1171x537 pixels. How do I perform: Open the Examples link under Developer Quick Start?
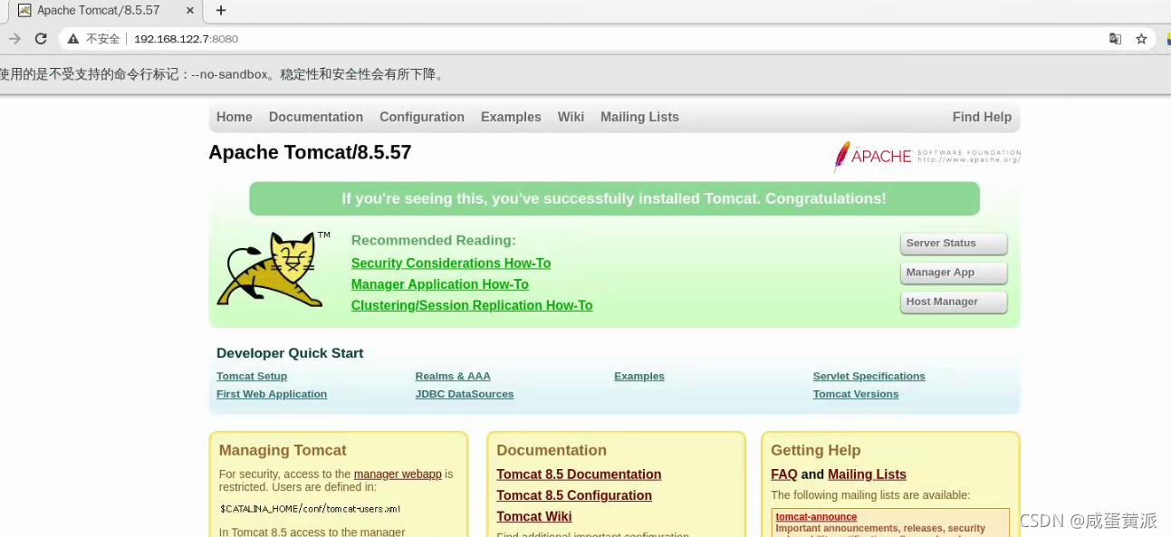click(639, 377)
